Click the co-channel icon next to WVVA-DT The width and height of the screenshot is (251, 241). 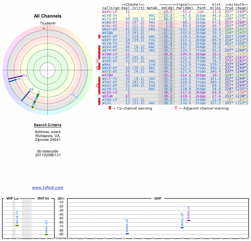point(99,47)
